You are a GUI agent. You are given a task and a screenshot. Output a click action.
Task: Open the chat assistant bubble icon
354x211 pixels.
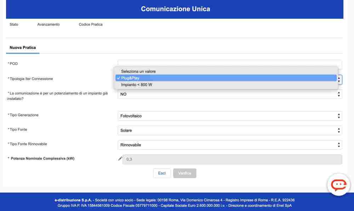click(338, 184)
